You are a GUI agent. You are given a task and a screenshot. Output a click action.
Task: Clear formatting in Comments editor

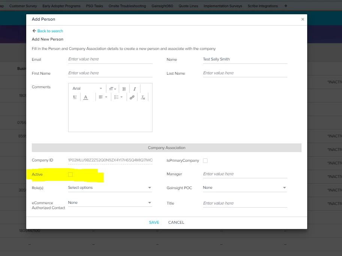[x=143, y=97]
